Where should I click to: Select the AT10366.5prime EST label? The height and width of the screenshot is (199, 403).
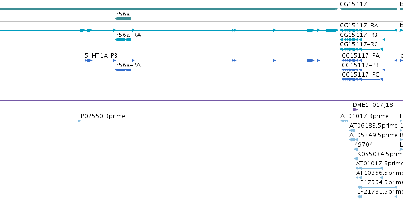click(380, 173)
